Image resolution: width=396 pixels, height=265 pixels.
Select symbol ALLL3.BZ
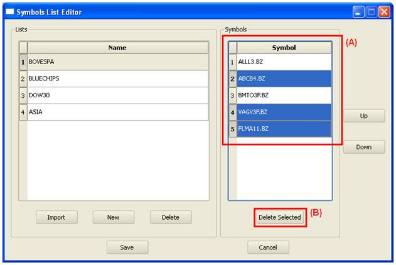coord(284,62)
